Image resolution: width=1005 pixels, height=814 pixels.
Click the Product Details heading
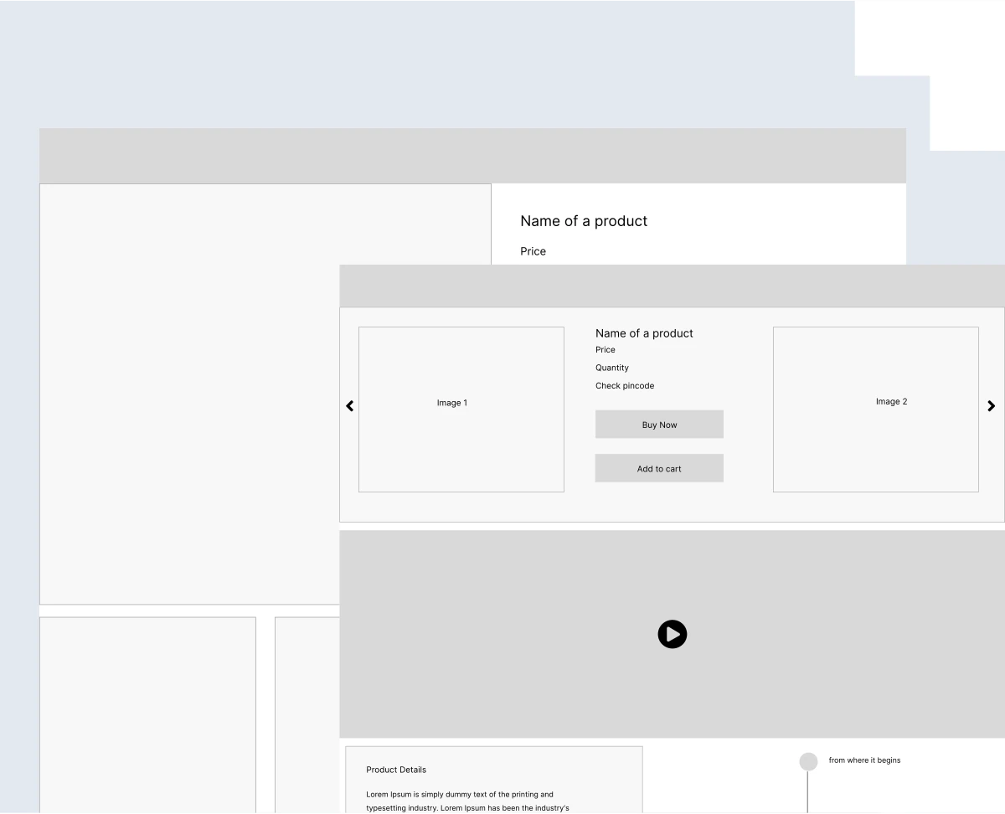[x=396, y=770]
